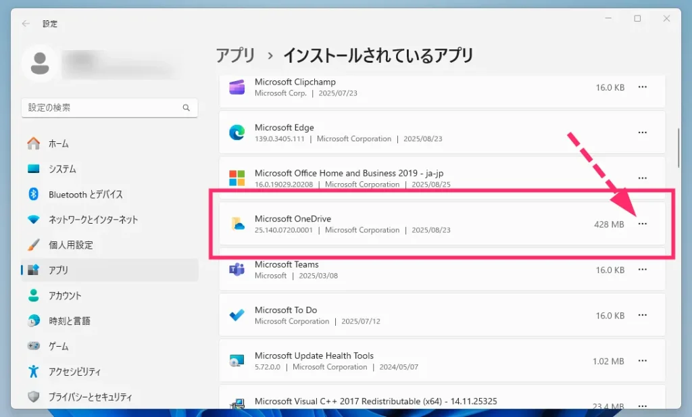Click the blurred user account name
The height and width of the screenshot is (417, 692).
pyautogui.click(x=118, y=64)
